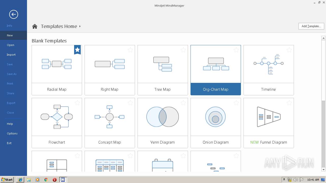Click the scrollbar up arrow
The image size is (326, 183).
(323, 38)
